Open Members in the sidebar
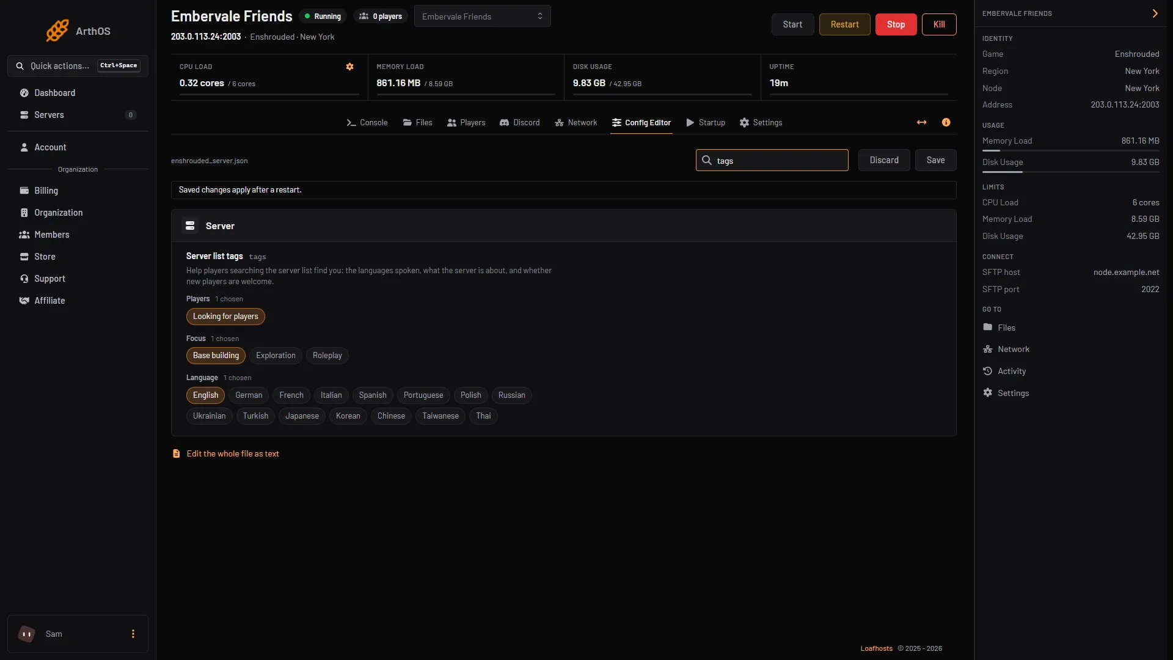Screen dimensions: 1173x660 pyautogui.click(x=78, y=235)
